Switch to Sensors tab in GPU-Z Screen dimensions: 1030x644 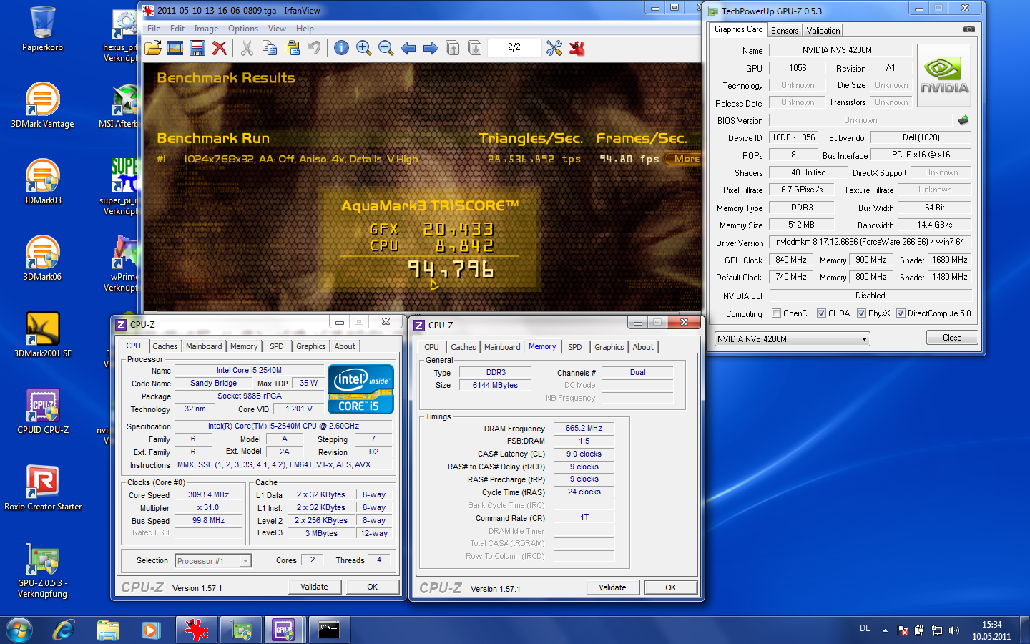785,31
